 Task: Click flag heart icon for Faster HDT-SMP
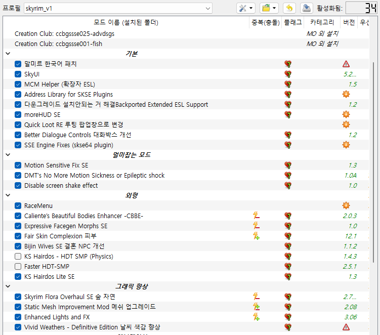288,267
